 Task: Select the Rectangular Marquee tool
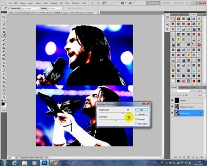4,21
